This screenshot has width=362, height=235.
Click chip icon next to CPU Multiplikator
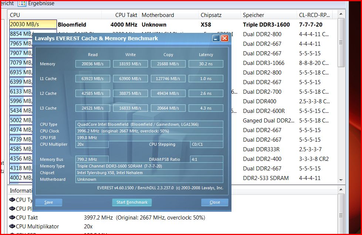click(12, 226)
